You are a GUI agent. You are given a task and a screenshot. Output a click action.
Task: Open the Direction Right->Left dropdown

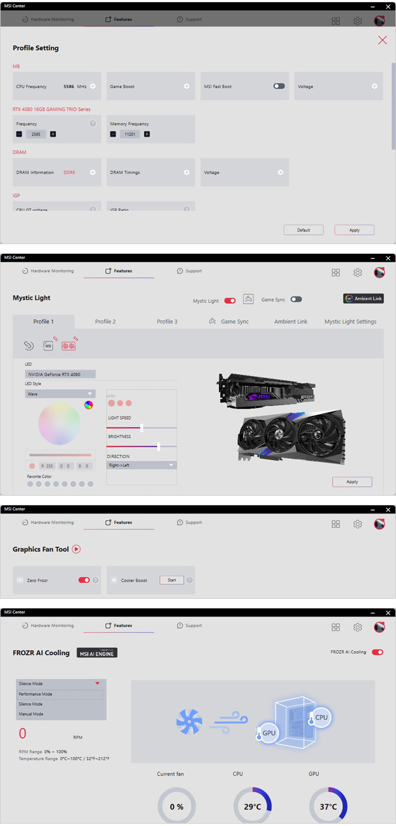pyautogui.click(x=141, y=465)
